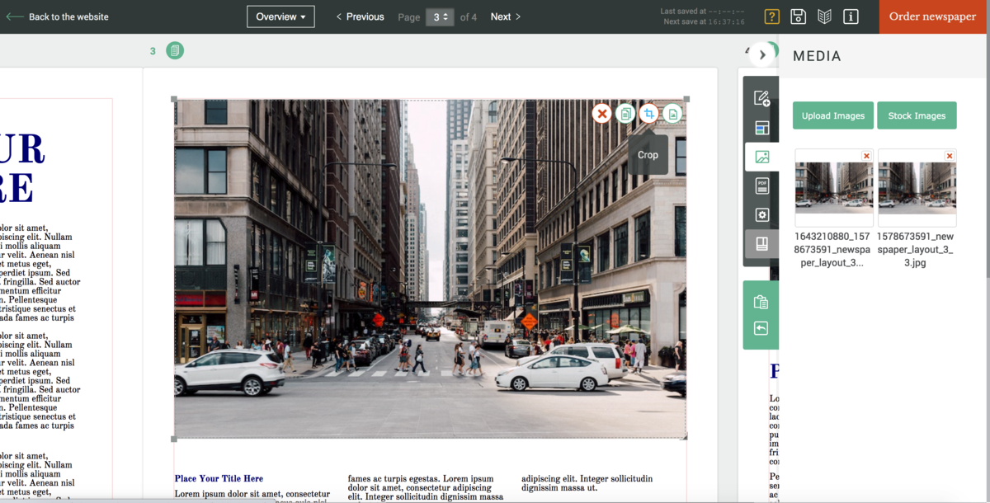Open the page number selector
The width and height of the screenshot is (990, 503).
pyautogui.click(x=440, y=16)
